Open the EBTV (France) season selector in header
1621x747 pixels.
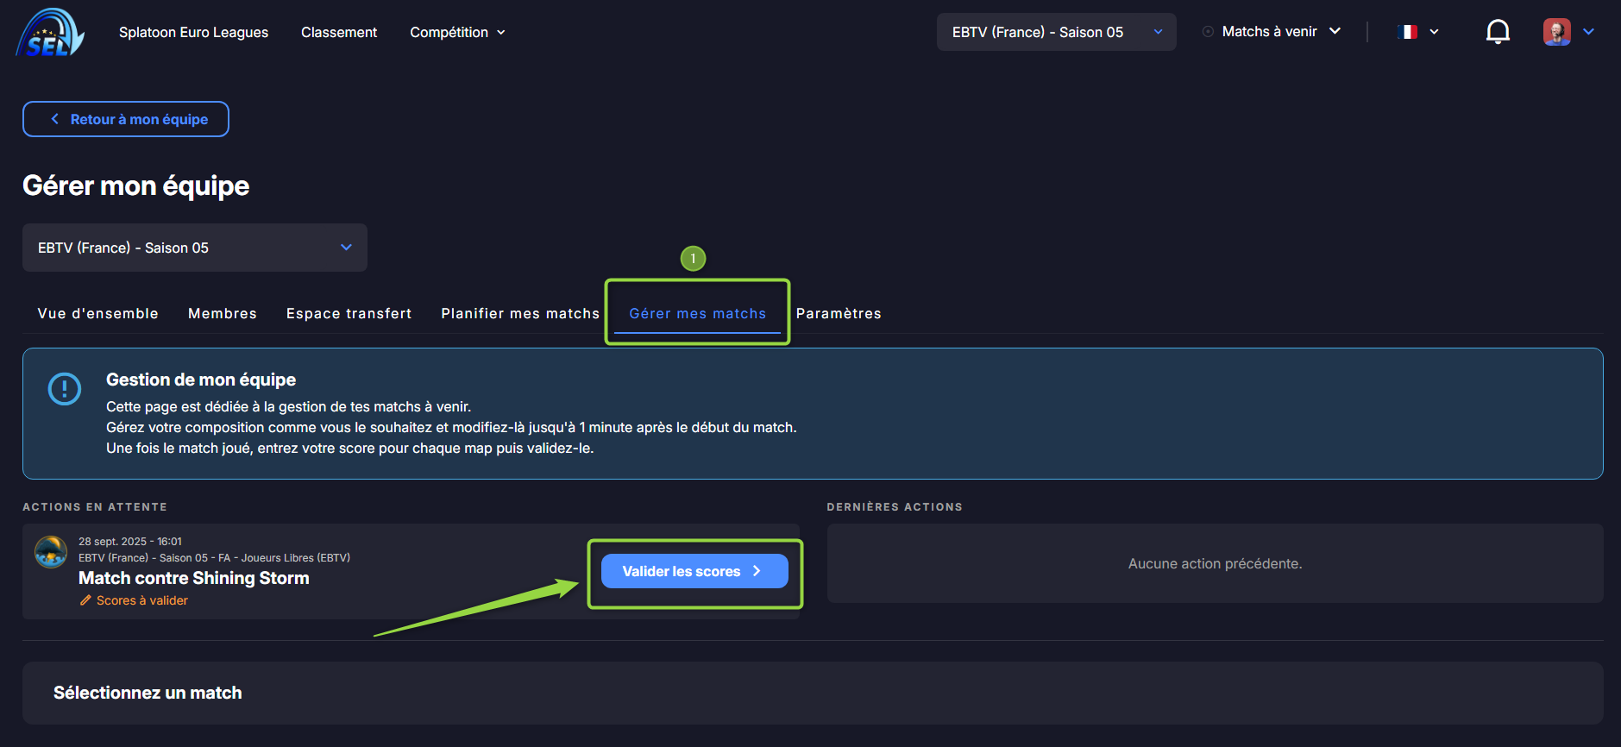1056,32
